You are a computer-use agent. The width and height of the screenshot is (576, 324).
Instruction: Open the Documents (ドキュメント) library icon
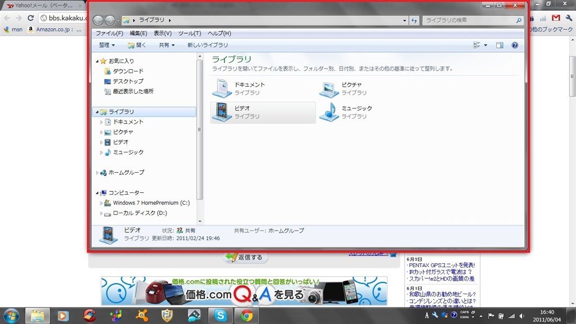222,88
